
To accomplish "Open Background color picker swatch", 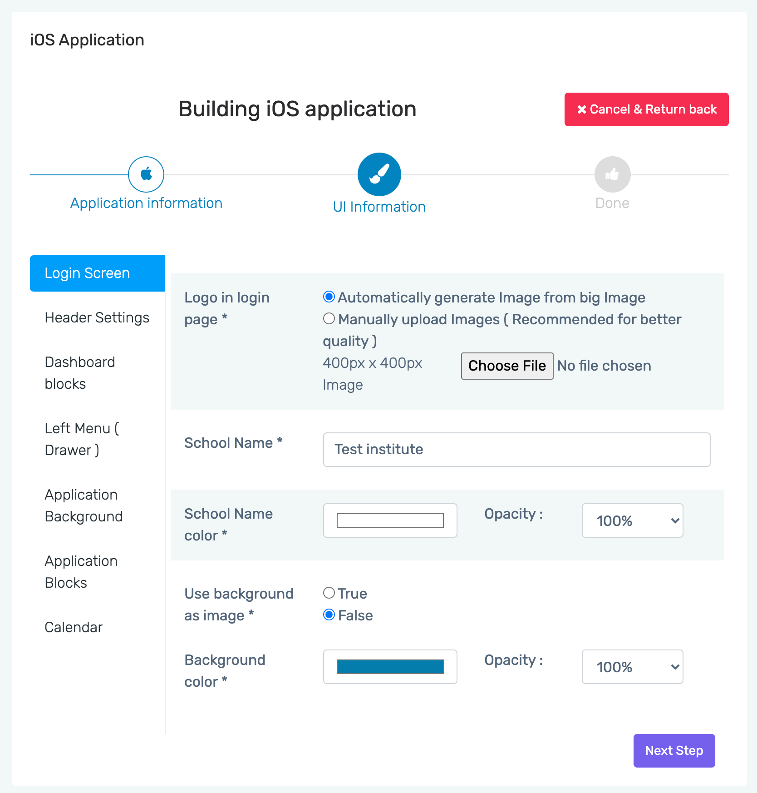I will [x=390, y=667].
